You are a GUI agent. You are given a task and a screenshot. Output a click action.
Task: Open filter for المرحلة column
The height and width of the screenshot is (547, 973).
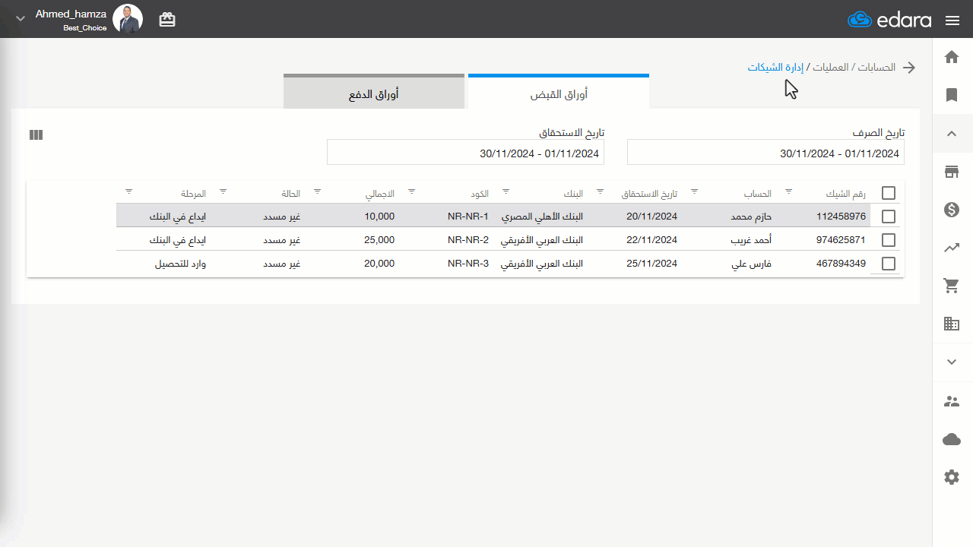tap(129, 191)
